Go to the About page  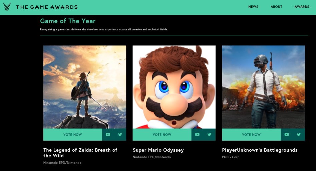click(276, 7)
